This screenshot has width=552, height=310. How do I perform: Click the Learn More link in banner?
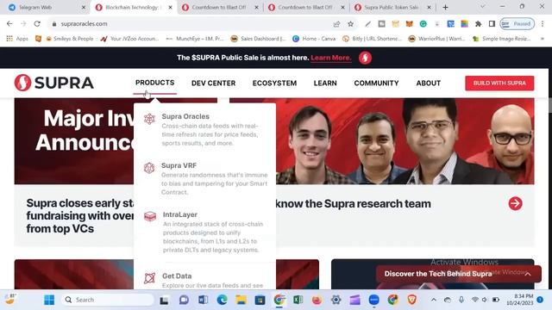pos(331,58)
